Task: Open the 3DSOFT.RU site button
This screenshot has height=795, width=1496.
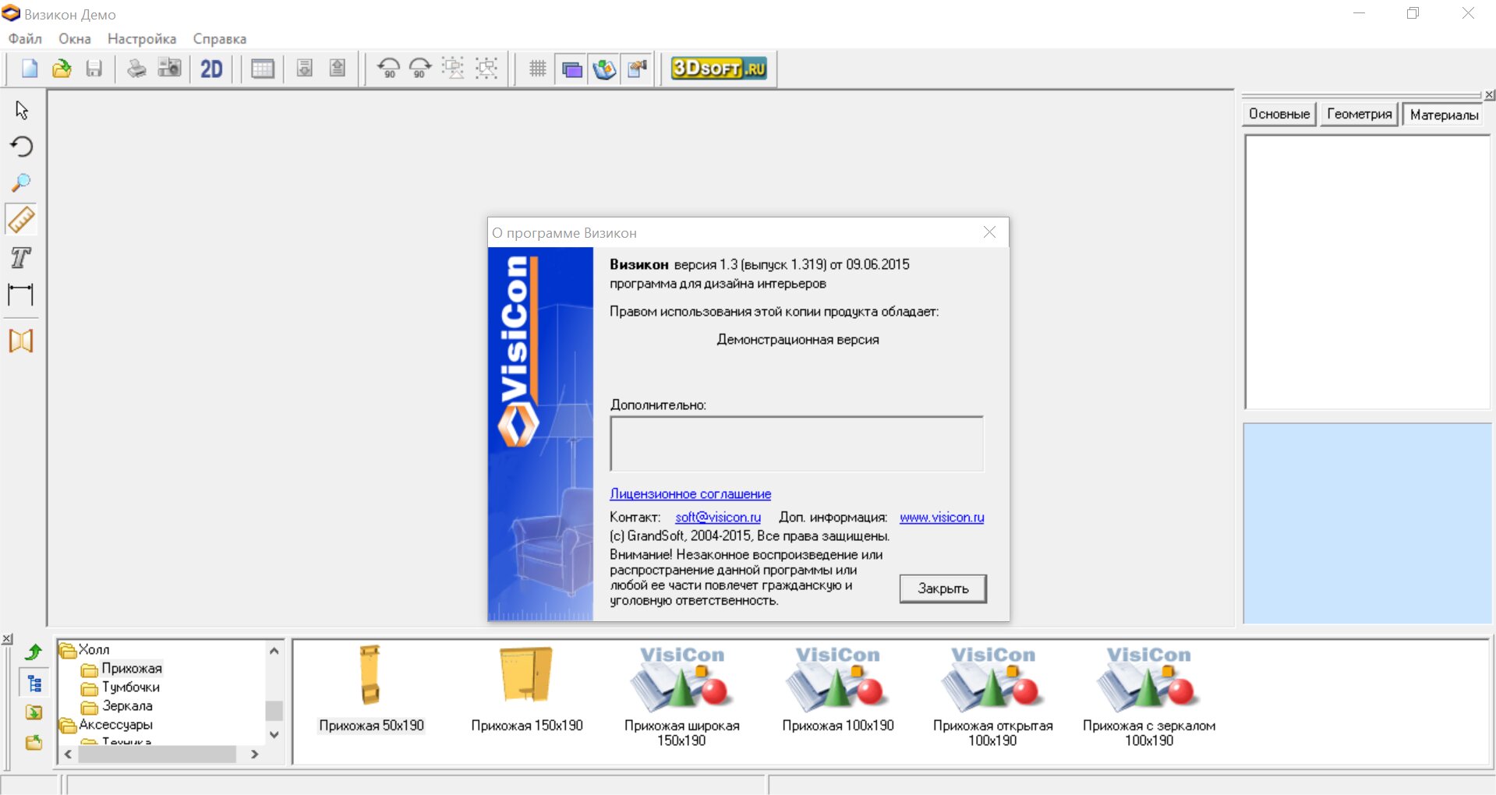Action: [719, 69]
